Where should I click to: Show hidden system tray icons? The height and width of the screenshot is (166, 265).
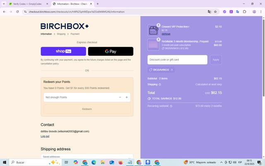click(x=221, y=162)
